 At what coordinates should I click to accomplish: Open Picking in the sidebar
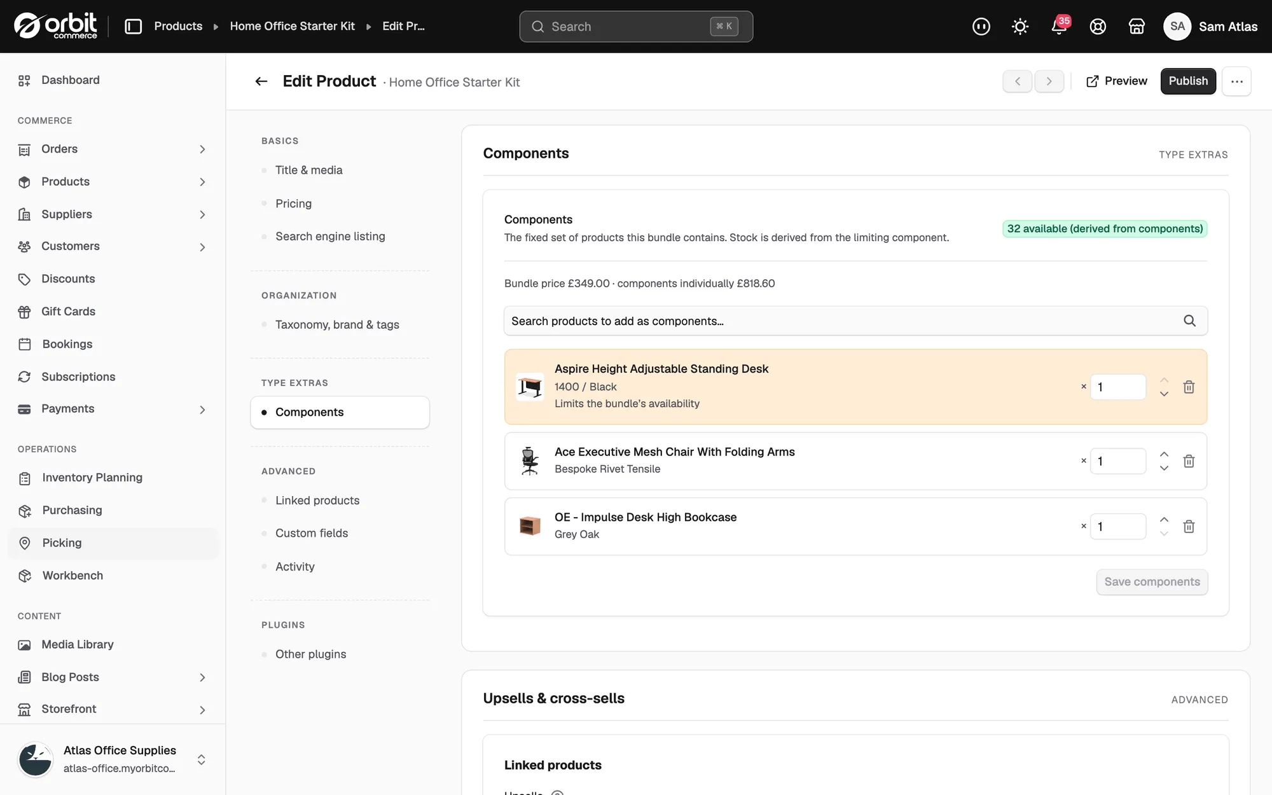[113, 543]
